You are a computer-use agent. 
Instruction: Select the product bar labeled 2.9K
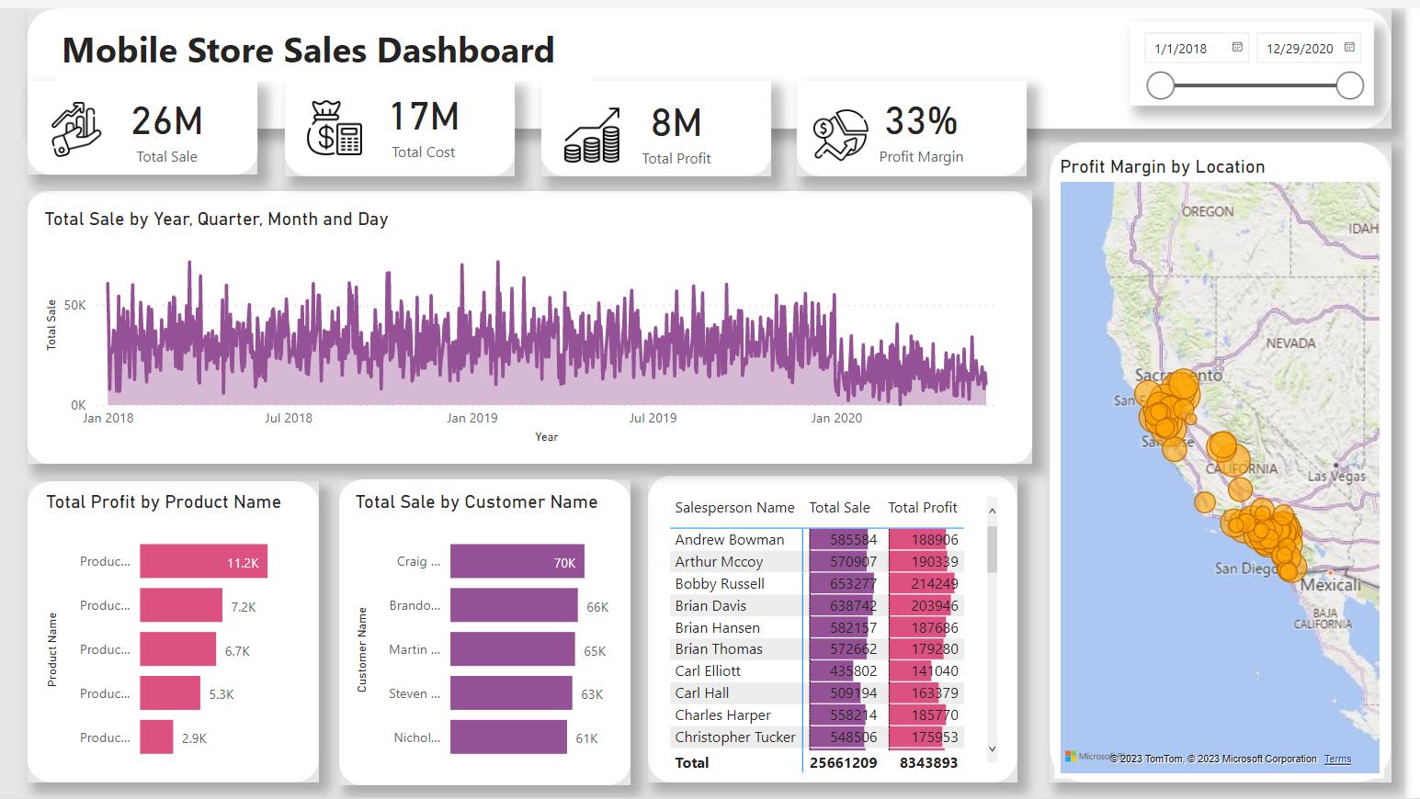pos(156,737)
